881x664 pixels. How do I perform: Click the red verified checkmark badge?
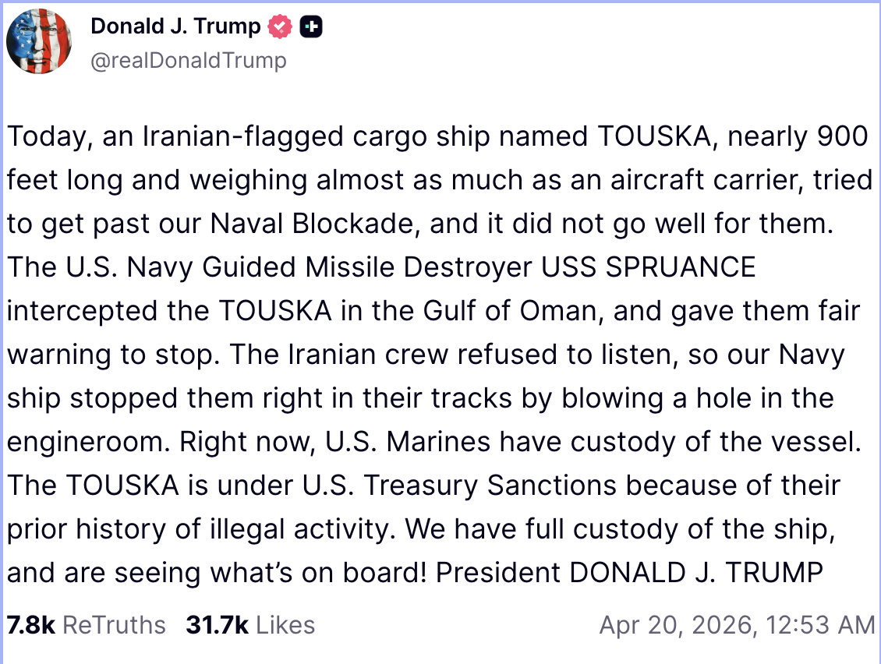(x=280, y=27)
